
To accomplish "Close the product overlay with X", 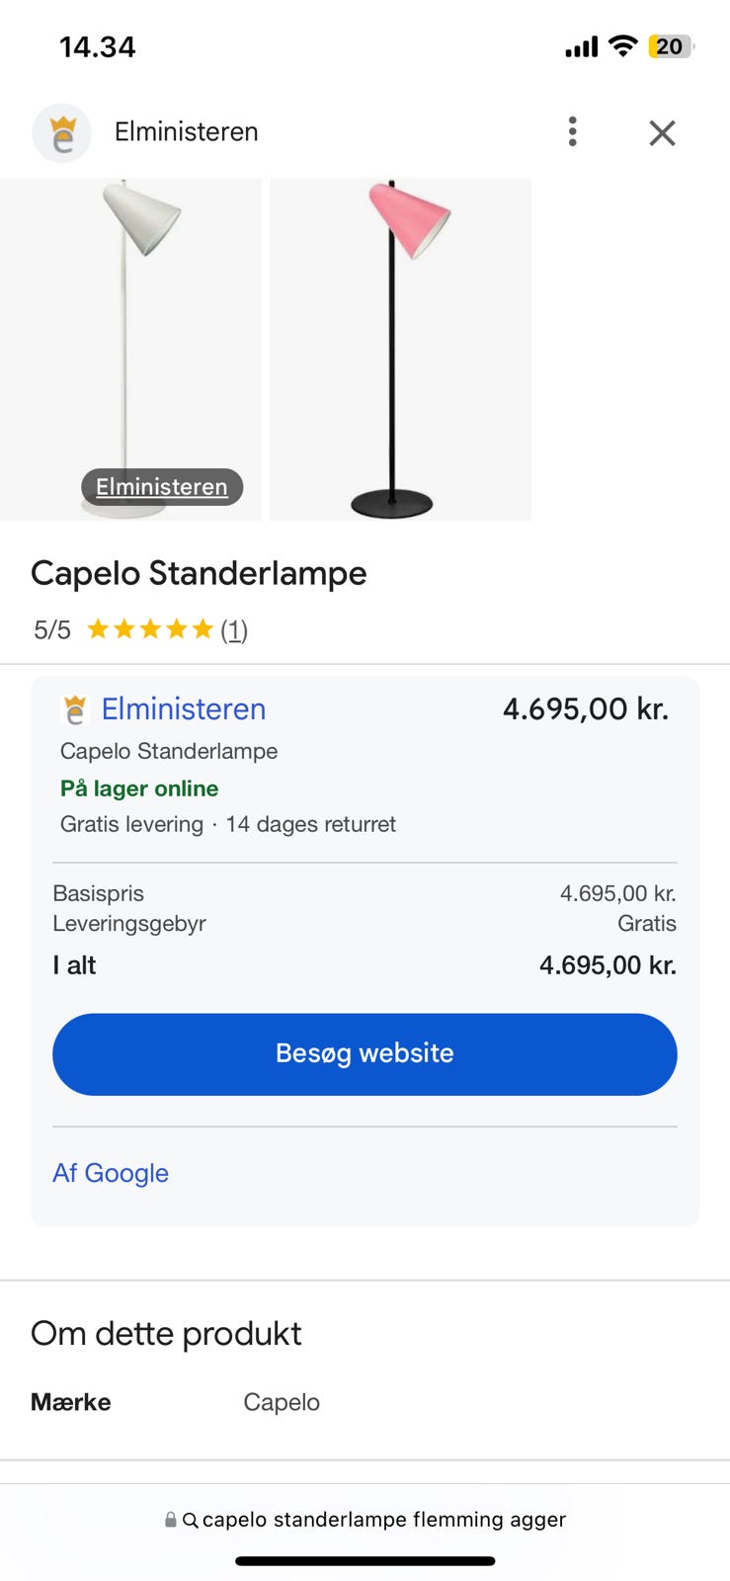I will point(662,132).
